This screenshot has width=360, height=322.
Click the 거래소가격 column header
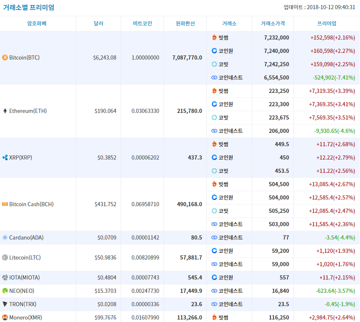(x=273, y=23)
